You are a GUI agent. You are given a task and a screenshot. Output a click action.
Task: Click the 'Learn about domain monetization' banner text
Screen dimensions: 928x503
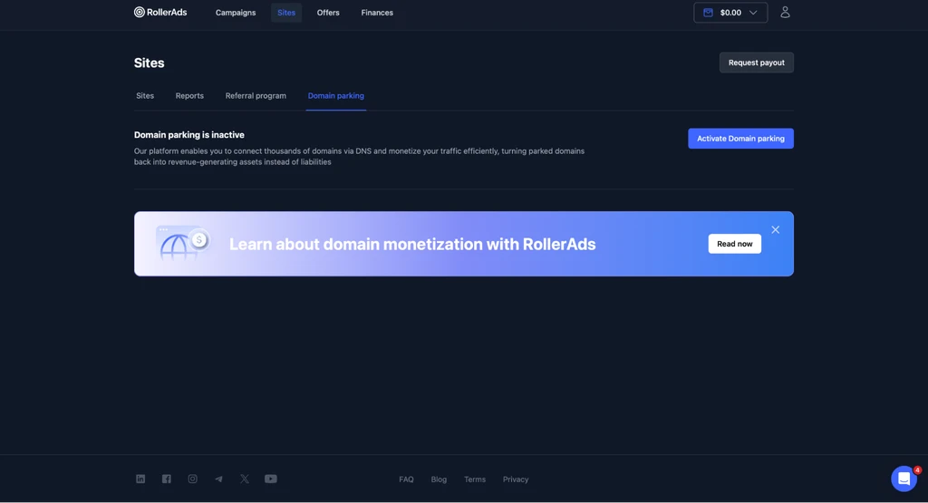click(x=412, y=245)
